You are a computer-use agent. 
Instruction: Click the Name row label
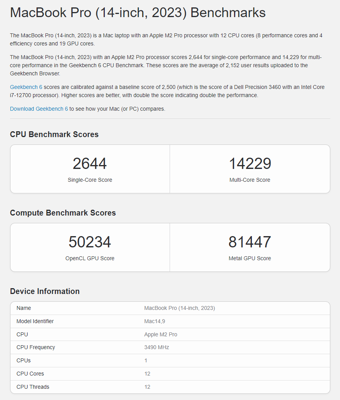point(24,308)
